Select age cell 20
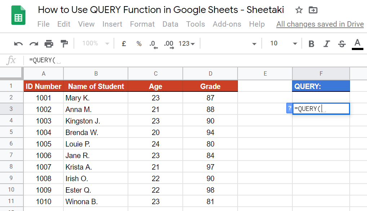This screenshot has height=211, width=367. tap(155, 132)
